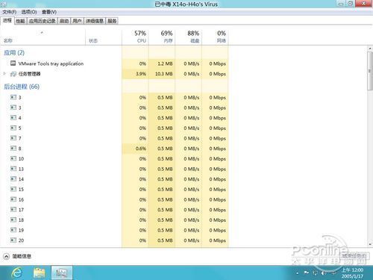The image size is (373, 280).
Task: Open File Explorer from the taskbar
Action: point(40,273)
